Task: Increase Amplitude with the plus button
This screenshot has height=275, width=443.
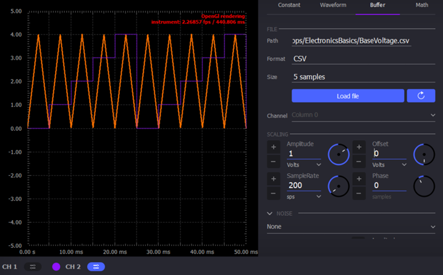Action: (273, 147)
